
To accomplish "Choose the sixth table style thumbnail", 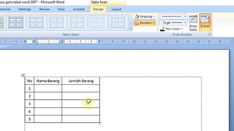I will pyautogui.click(x=118, y=23).
